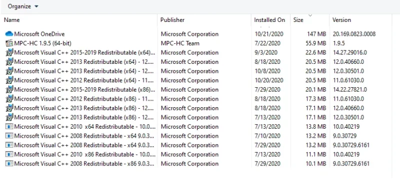Screen dimensions: 400x193
Task: Click the 7/10/2020 install date
Action: [x=267, y=136]
